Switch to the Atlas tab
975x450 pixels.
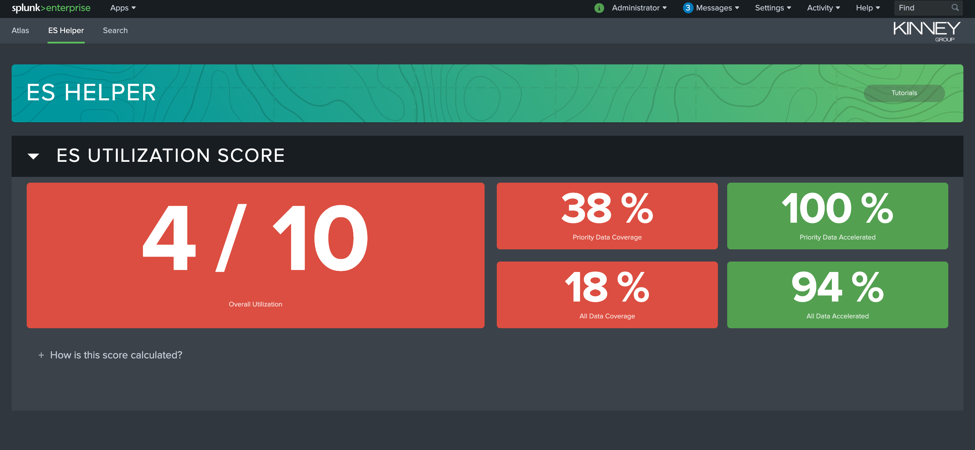coord(20,30)
